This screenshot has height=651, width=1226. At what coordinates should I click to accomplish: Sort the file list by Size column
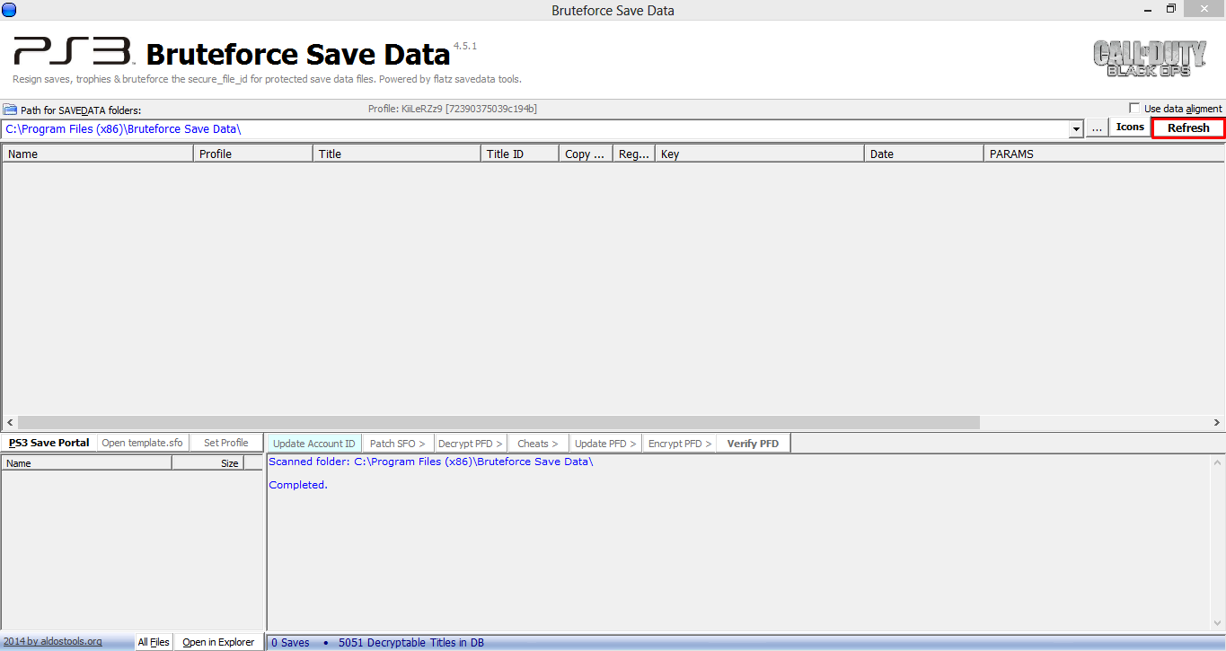[x=207, y=463]
